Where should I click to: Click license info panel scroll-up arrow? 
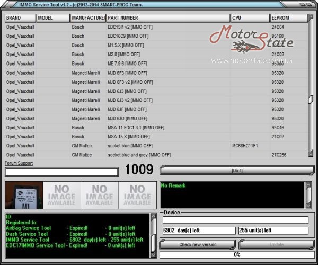[x=154, y=217]
